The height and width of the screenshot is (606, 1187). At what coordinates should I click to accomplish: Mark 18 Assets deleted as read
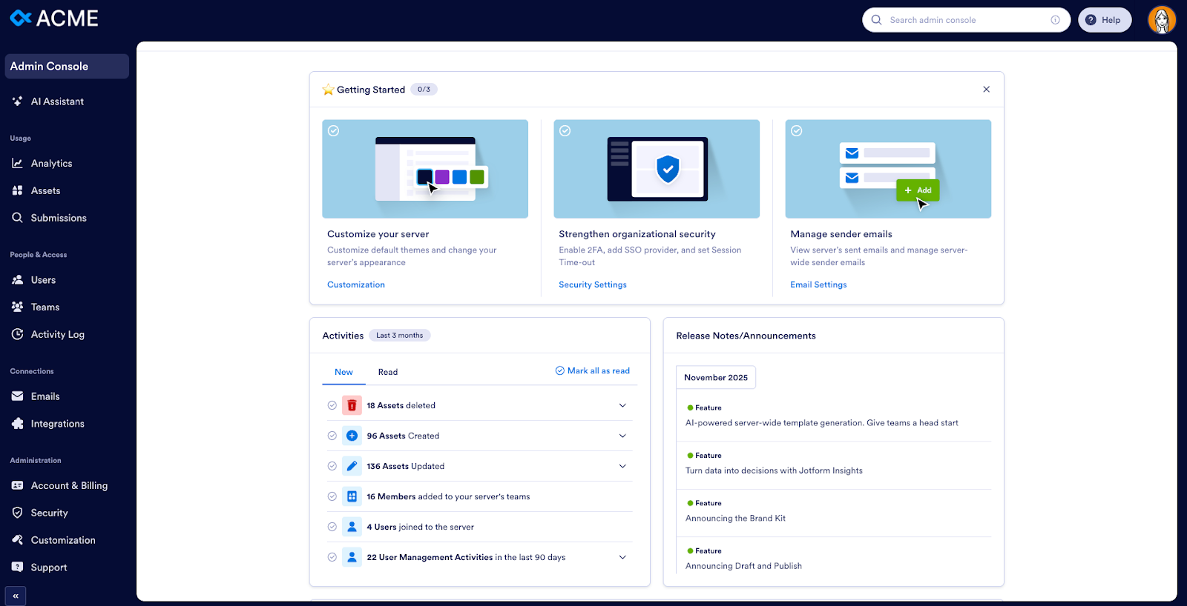(x=332, y=405)
